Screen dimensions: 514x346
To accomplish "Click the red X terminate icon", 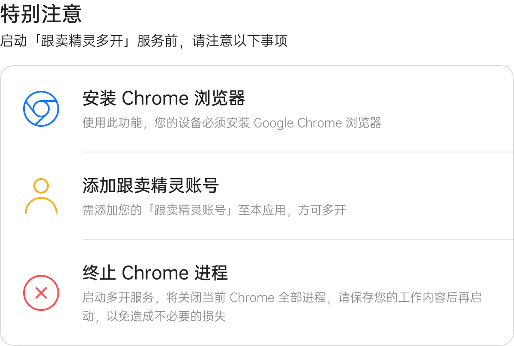I will click(41, 293).
